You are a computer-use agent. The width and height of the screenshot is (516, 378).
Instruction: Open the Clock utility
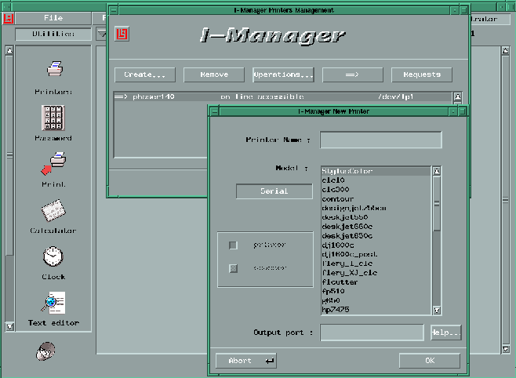point(53,256)
